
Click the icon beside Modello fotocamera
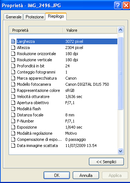13,84
